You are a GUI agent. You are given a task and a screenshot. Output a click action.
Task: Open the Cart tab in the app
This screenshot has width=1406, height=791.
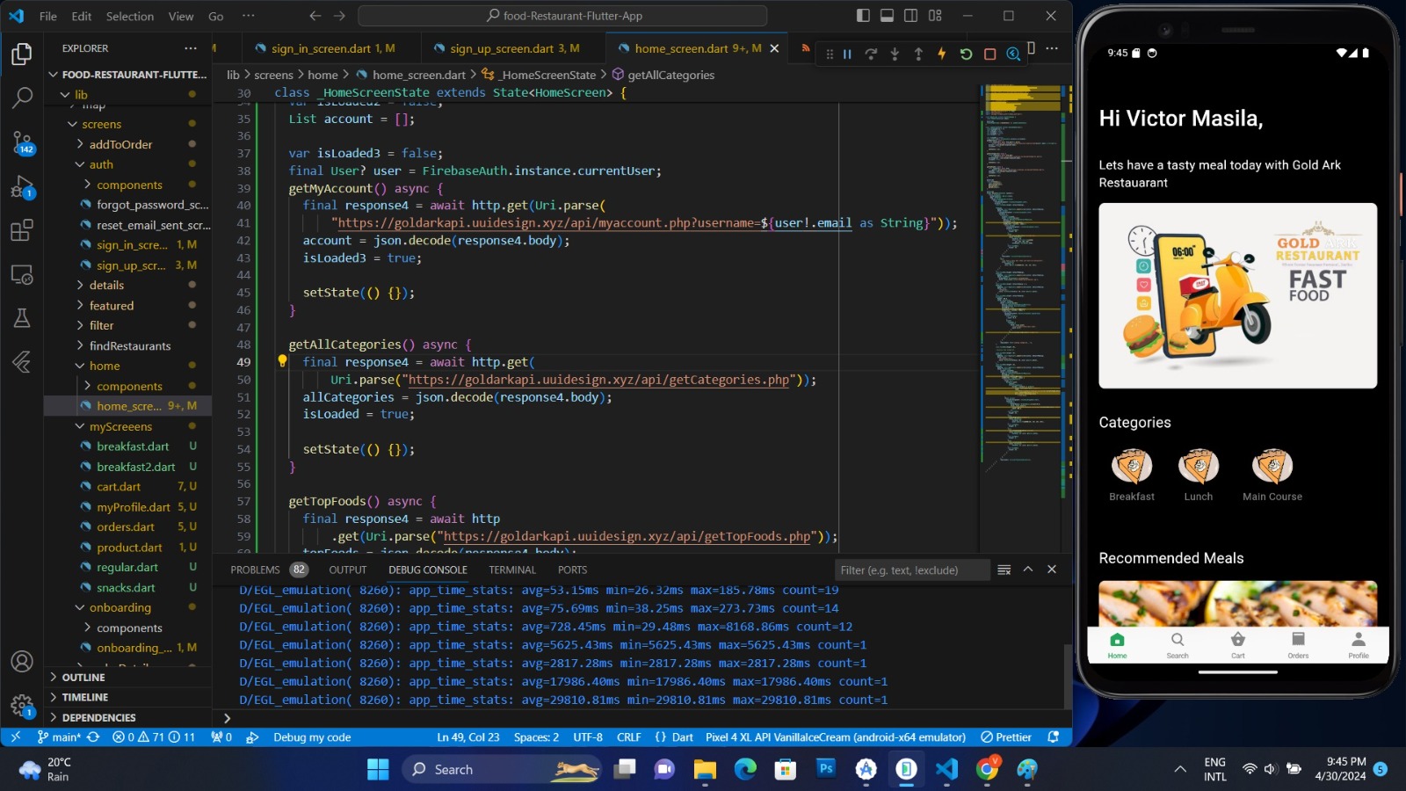[1237, 644]
